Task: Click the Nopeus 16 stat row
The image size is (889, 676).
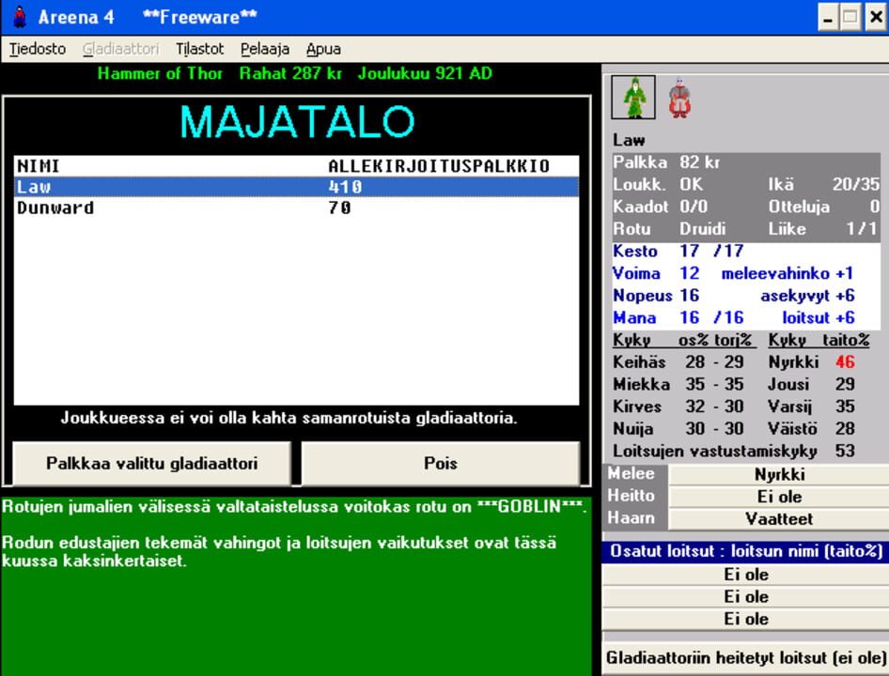Action: point(745,295)
